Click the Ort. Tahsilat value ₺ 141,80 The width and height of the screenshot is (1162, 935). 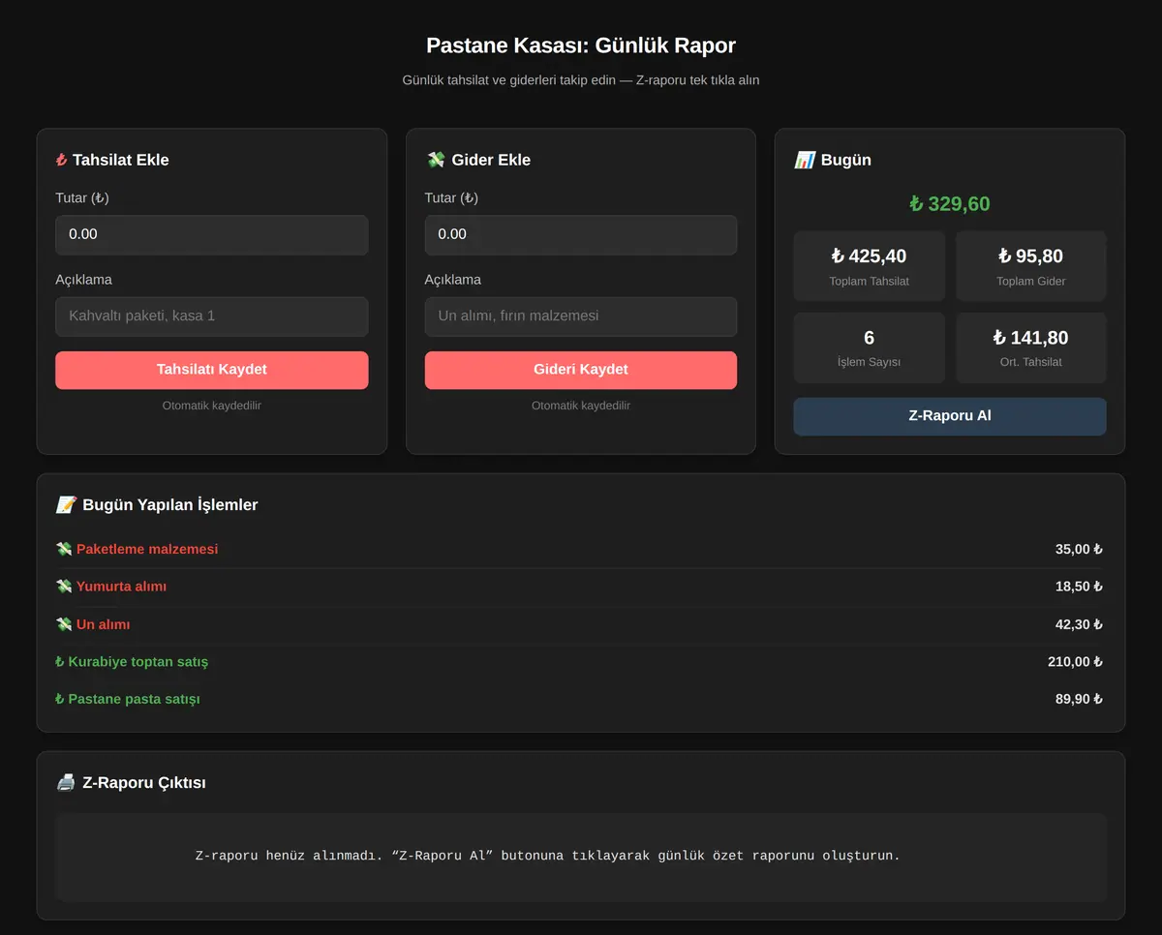coord(1031,338)
